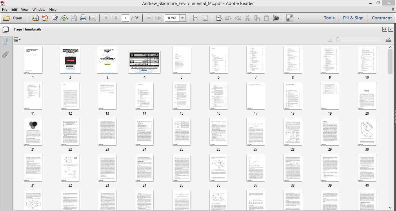This screenshot has width=396, height=211.
Task: Select page 1 thumbnail
Action: 33,60
